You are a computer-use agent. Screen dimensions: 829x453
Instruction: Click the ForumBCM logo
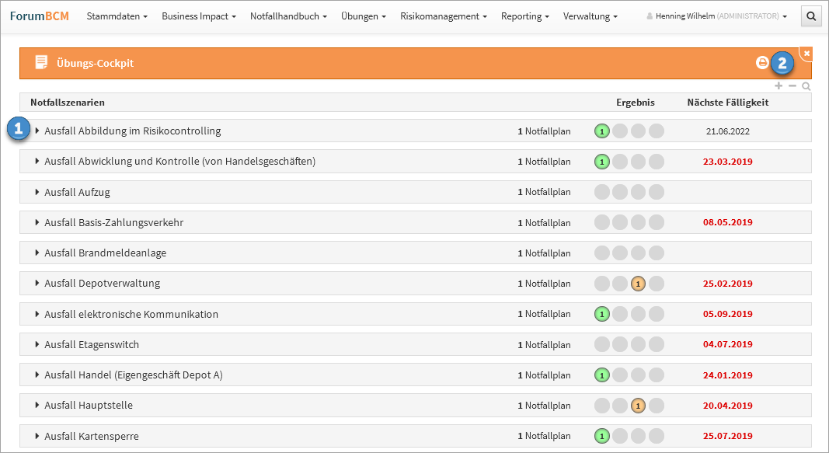point(40,16)
